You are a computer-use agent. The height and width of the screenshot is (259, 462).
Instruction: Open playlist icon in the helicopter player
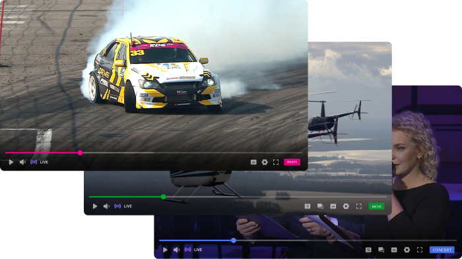tap(308, 206)
